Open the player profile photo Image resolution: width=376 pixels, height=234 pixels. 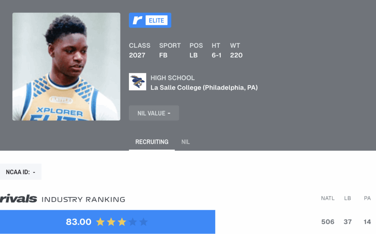(x=66, y=67)
